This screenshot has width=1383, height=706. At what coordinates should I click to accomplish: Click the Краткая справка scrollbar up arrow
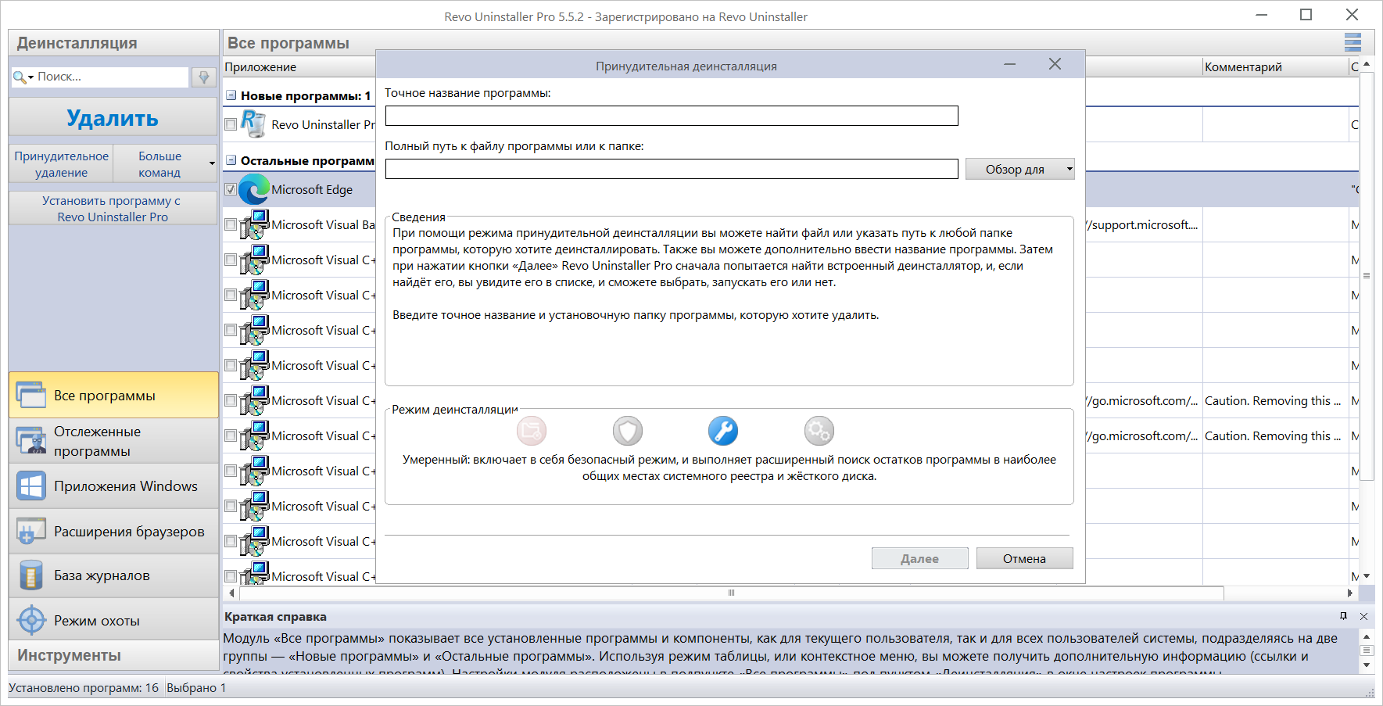click(x=1367, y=637)
